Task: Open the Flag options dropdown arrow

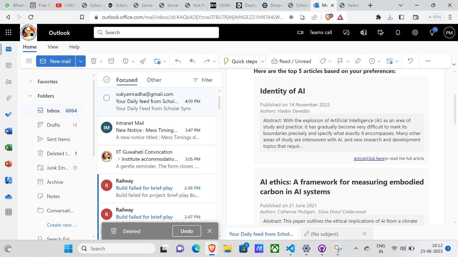Action: [348, 61]
